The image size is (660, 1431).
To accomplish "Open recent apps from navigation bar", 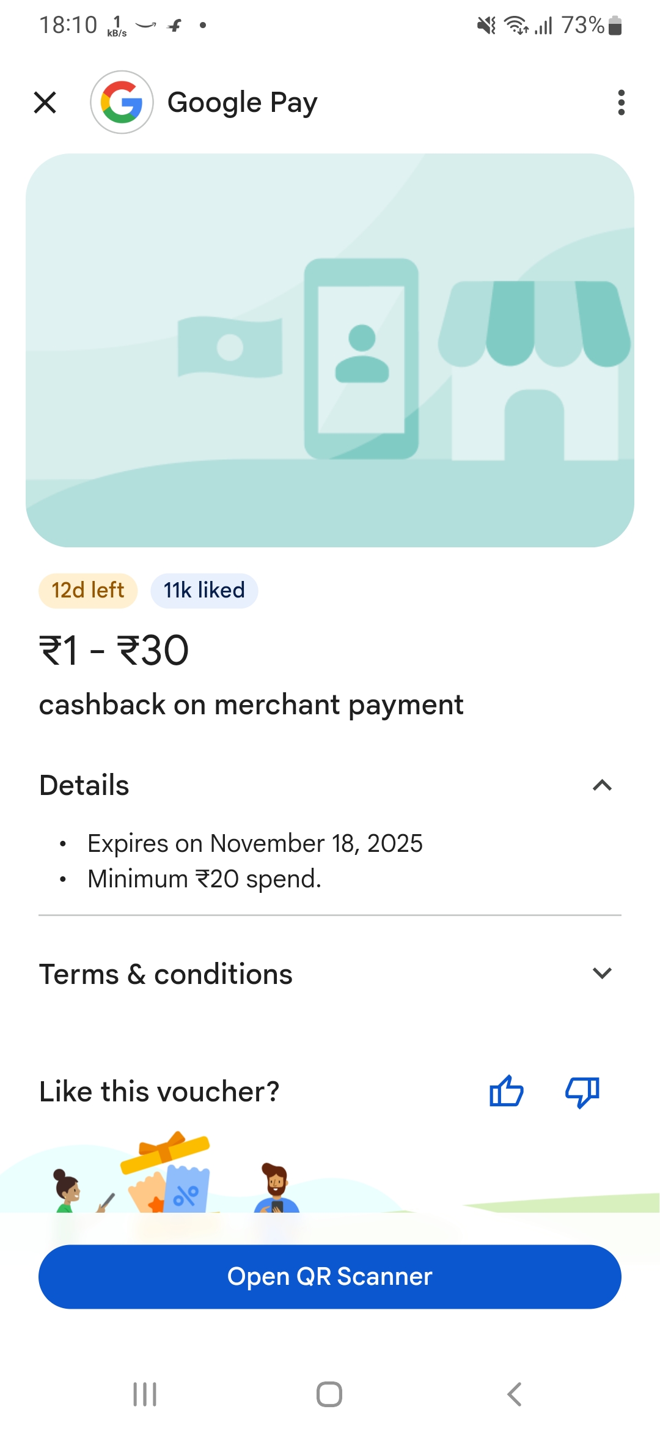I will (144, 1395).
